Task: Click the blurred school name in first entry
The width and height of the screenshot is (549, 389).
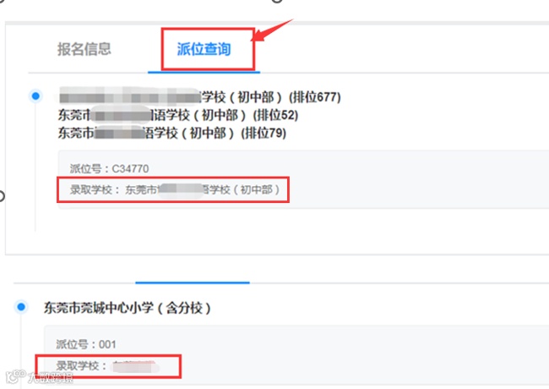Action: [x=129, y=96]
